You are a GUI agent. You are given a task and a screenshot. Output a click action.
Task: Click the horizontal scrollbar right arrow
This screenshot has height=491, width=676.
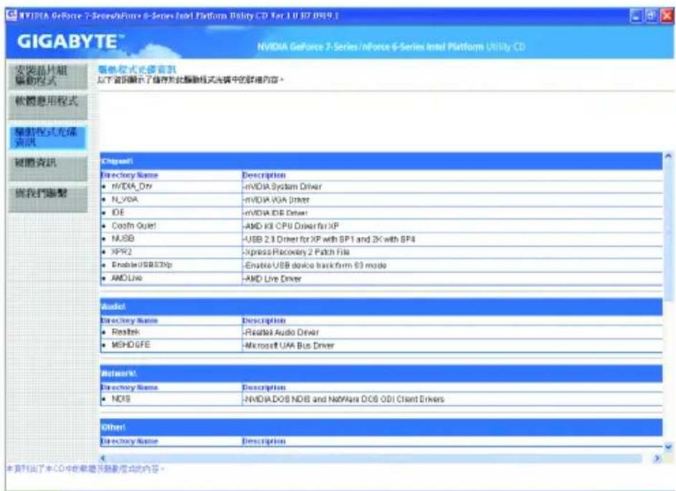tap(657, 458)
